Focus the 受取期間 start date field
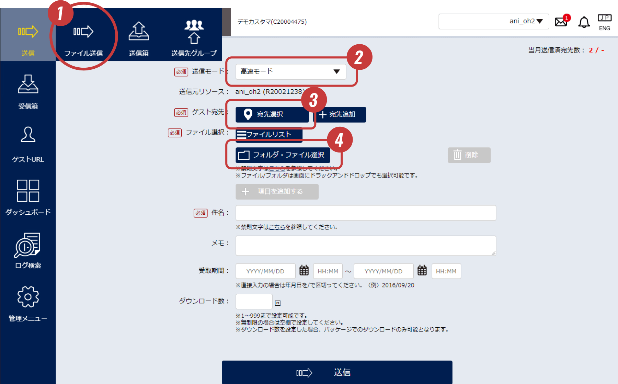This screenshot has height=384, width=618. [x=265, y=271]
